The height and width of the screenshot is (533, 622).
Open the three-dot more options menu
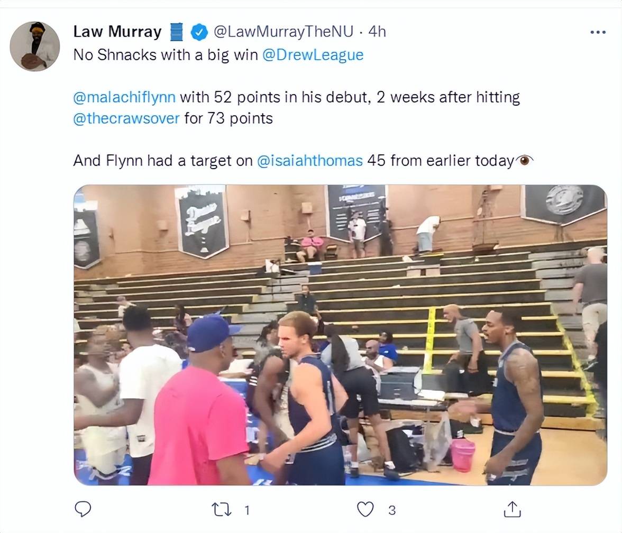pyautogui.click(x=598, y=32)
